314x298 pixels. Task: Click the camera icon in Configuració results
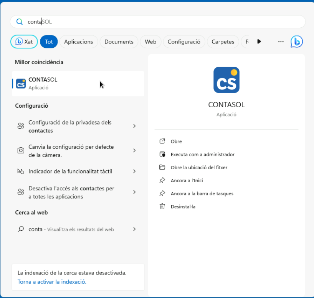coord(21,151)
